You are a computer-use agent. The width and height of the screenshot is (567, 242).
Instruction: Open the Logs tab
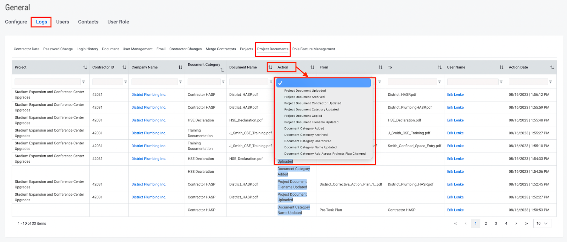(x=41, y=22)
